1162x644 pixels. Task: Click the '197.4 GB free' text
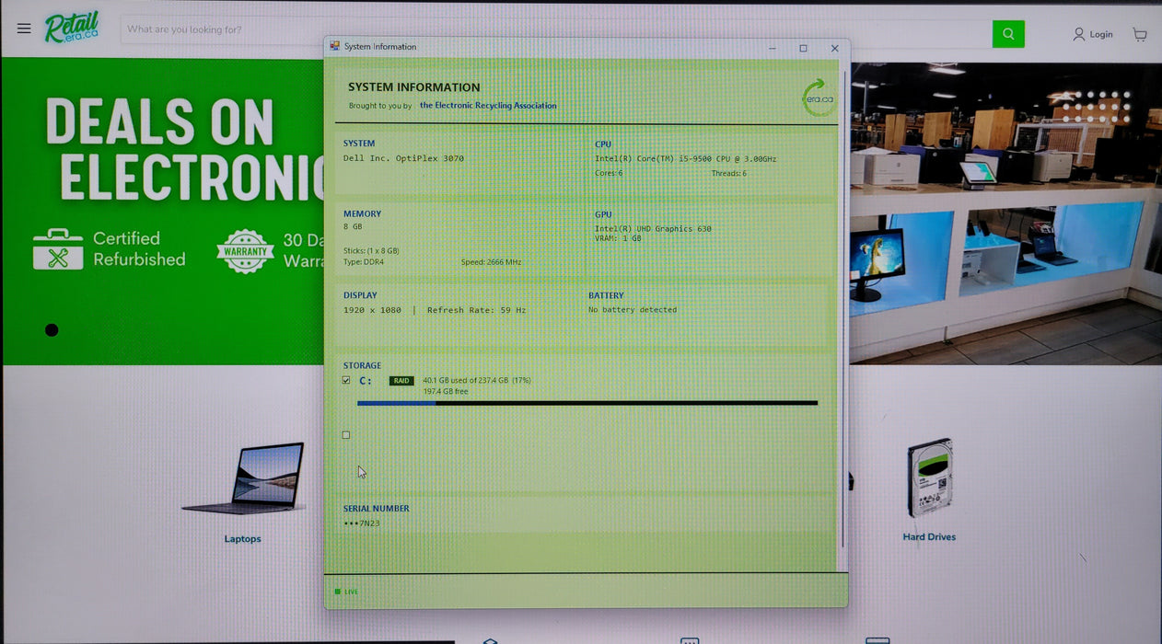tap(446, 392)
